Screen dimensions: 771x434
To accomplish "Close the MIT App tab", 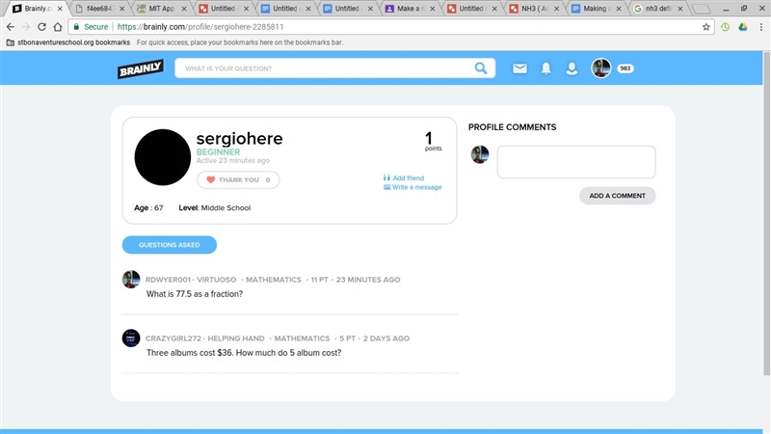I will coord(184,9).
